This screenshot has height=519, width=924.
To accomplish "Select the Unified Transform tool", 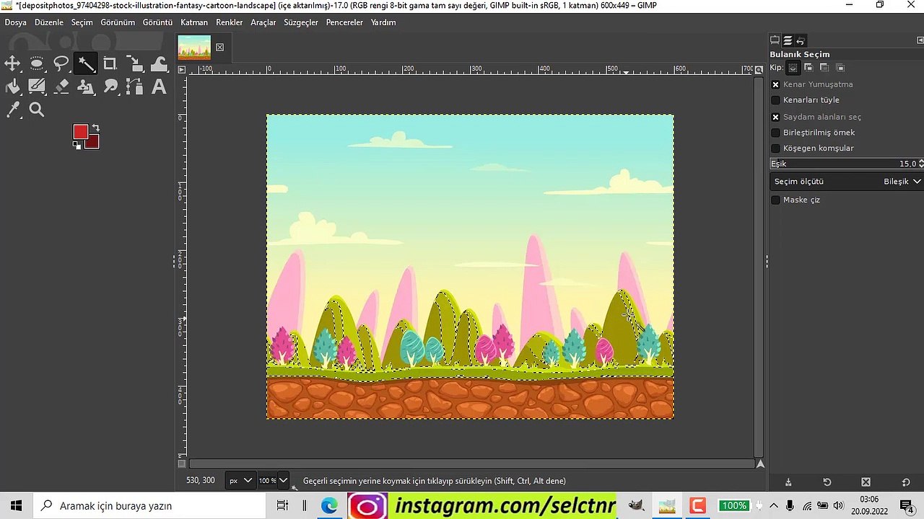I will [134, 64].
